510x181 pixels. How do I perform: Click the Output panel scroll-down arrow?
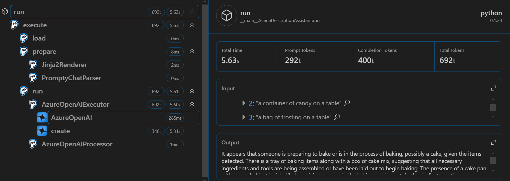pyautogui.click(x=493, y=171)
